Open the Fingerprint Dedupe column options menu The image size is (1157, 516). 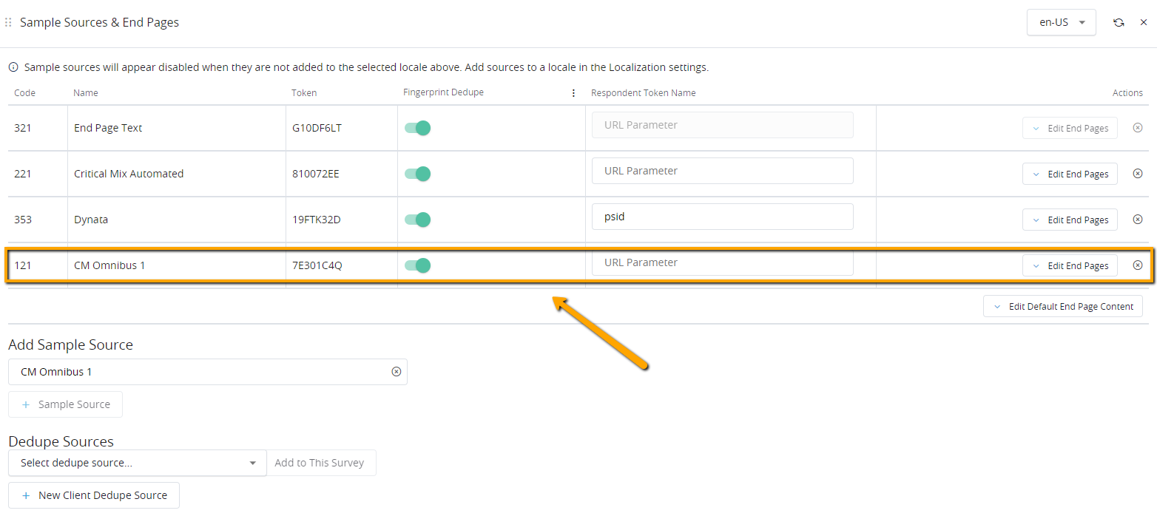(x=573, y=93)
